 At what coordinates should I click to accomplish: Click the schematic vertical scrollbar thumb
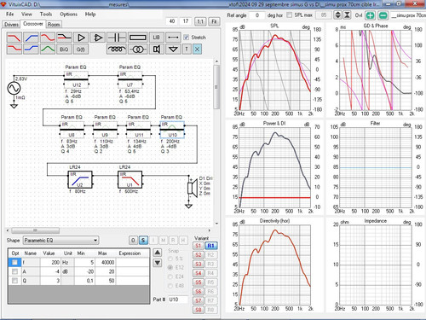coord(216,87)
